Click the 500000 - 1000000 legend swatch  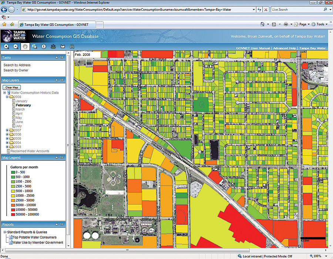13,215
